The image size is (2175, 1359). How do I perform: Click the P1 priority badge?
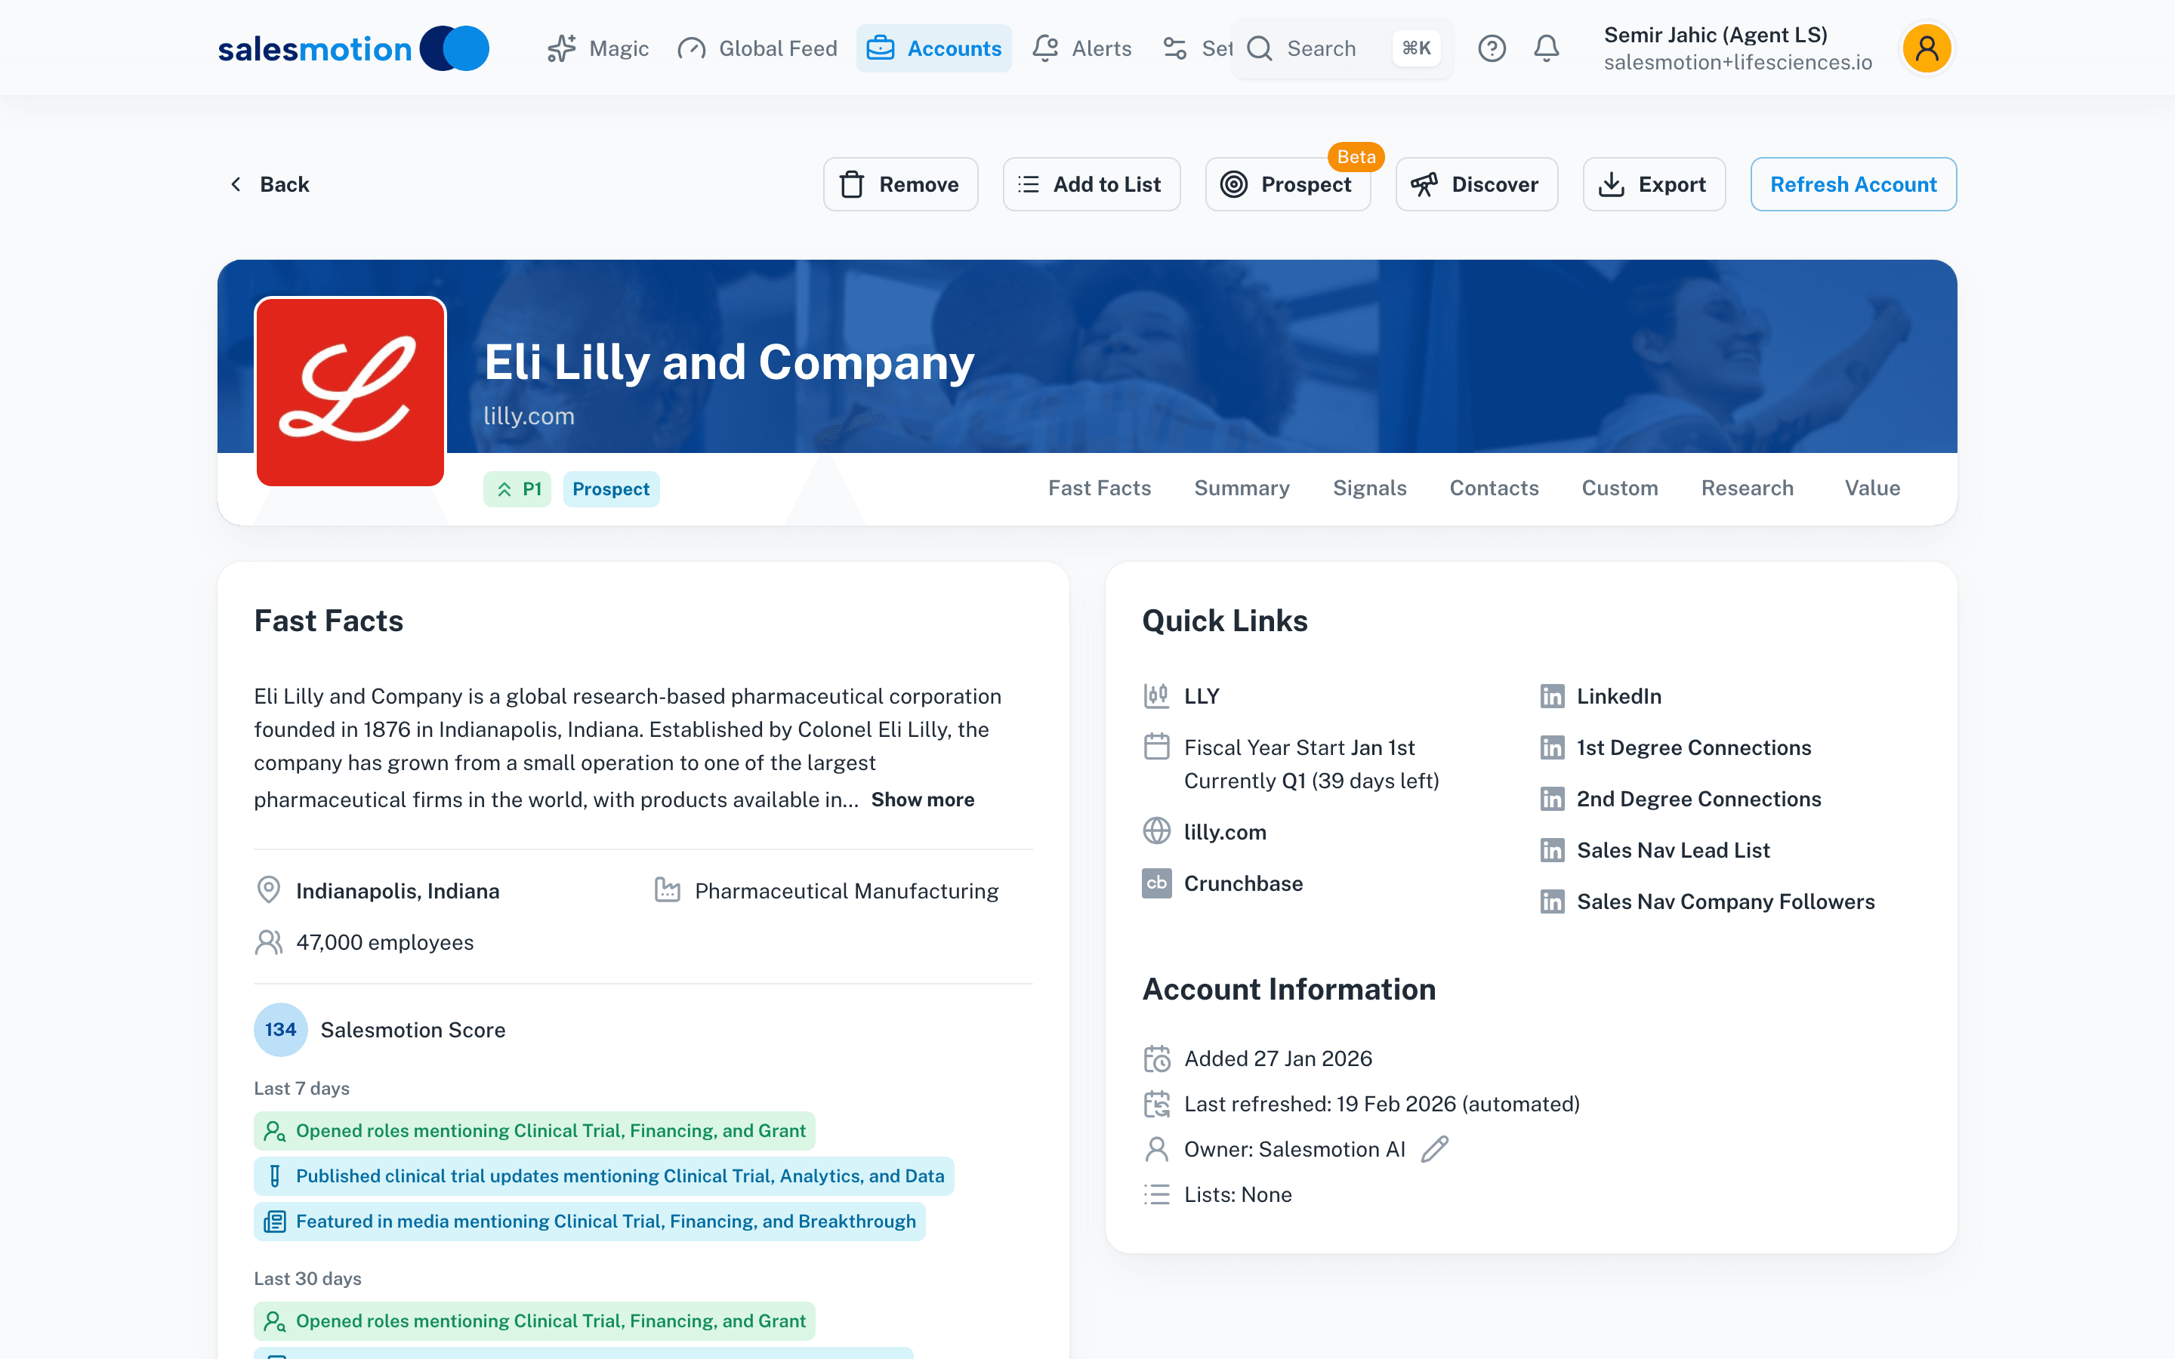[517, 489]
